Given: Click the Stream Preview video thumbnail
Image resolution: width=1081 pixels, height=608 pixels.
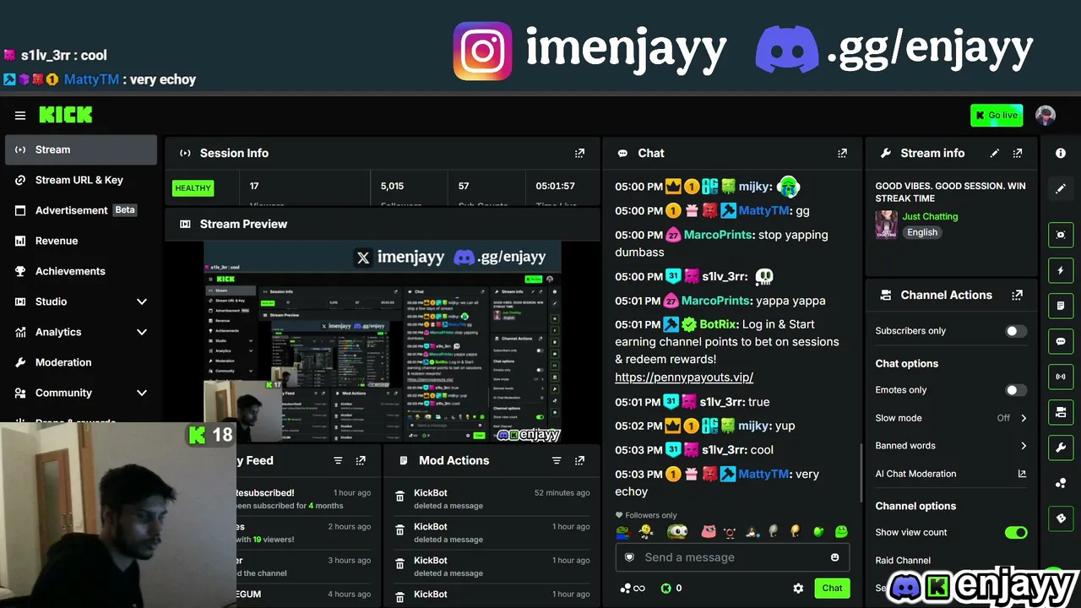Looking at the screenshot, I should point(383,342).
